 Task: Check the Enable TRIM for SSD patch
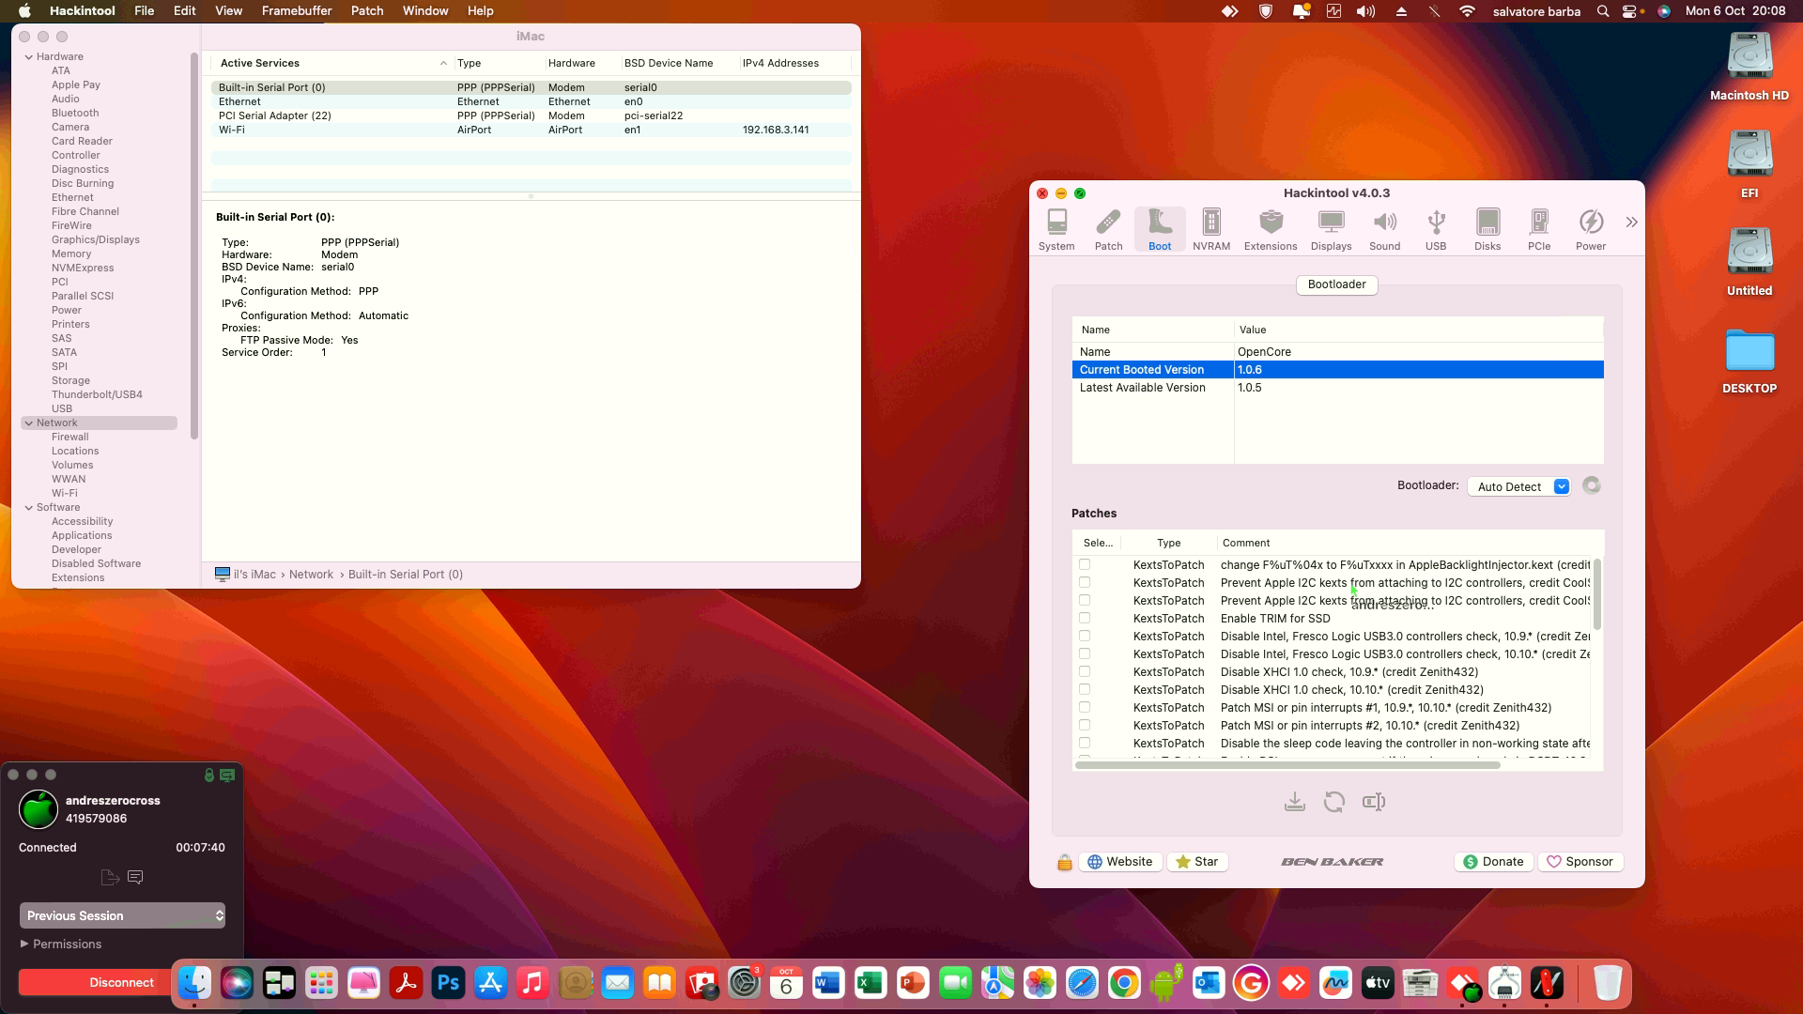(x=1085, y=618)
